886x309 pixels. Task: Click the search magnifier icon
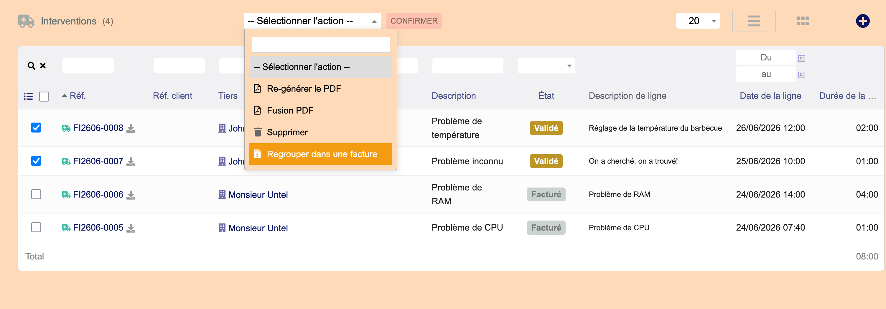31,65
